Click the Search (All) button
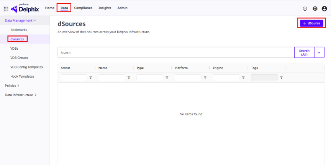331x165 pixels. (304, 52)
